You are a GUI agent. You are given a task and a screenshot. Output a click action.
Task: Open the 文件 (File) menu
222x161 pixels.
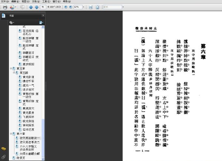point(5,1)
